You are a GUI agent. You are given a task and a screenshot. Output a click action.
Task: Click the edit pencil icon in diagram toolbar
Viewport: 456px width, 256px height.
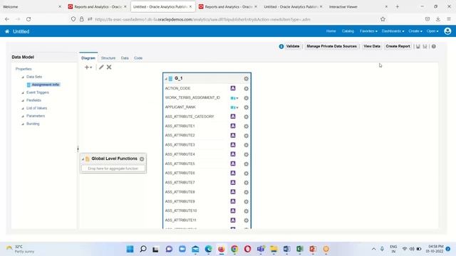[x=101, y=67]
